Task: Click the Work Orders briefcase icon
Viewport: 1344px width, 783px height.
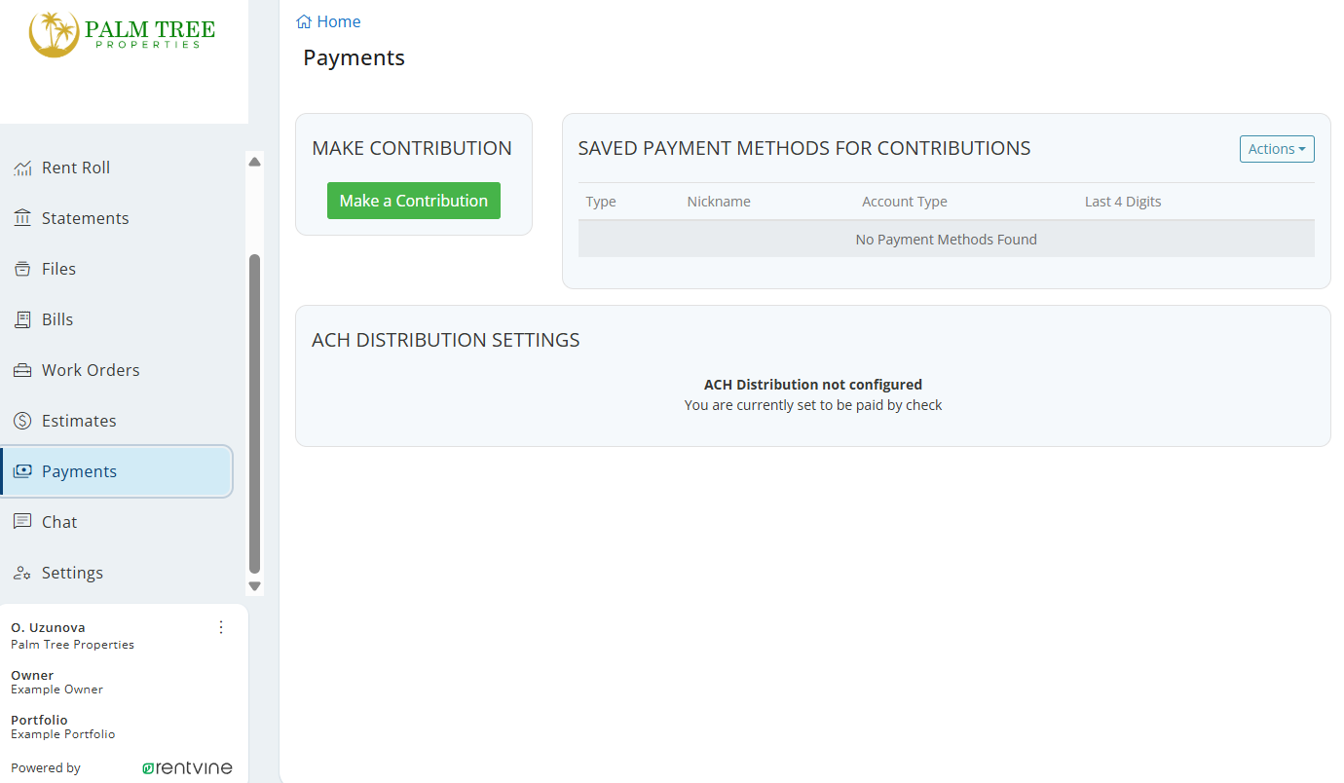Action: [x=22, y=370]
